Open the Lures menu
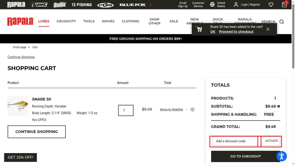The width and height of the screenshot is (295, 166). [44, 21]
